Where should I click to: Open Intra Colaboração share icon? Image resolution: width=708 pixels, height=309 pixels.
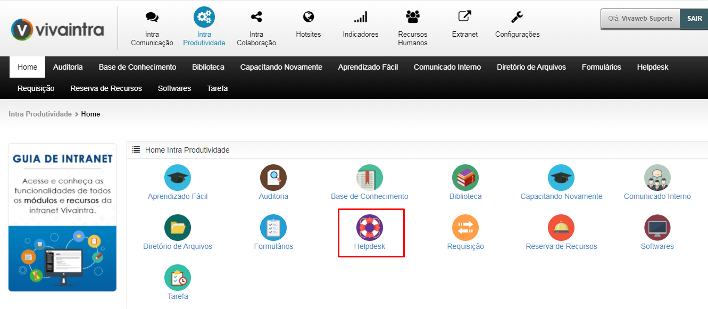pyautogui.click(x=256, y=17)
